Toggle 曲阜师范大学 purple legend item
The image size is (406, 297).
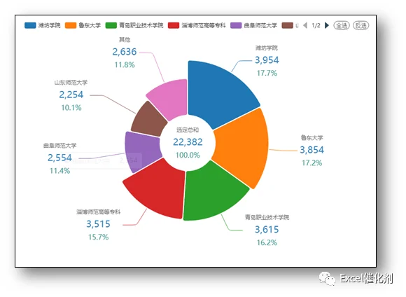tap(253, 25)
